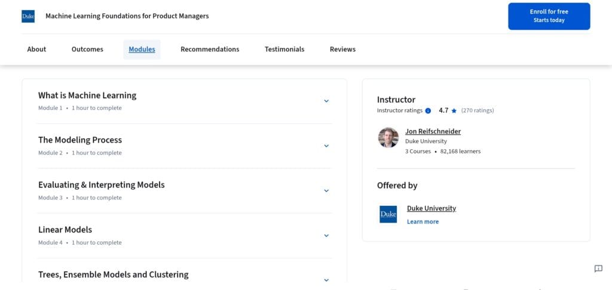Click instructor ratings info icon

[x=428, y=111]
